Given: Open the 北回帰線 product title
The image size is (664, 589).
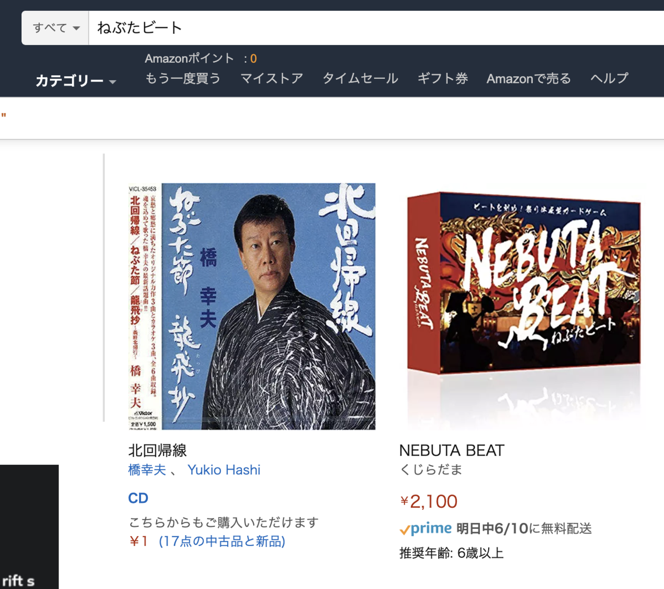Looking at the screenshot, I should tap(157, 450).
